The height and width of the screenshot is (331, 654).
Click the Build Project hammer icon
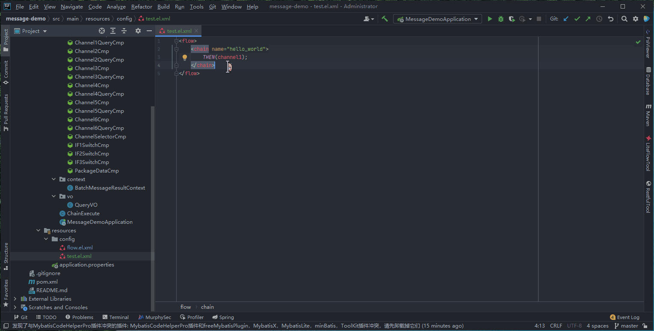tap(385, 19)
